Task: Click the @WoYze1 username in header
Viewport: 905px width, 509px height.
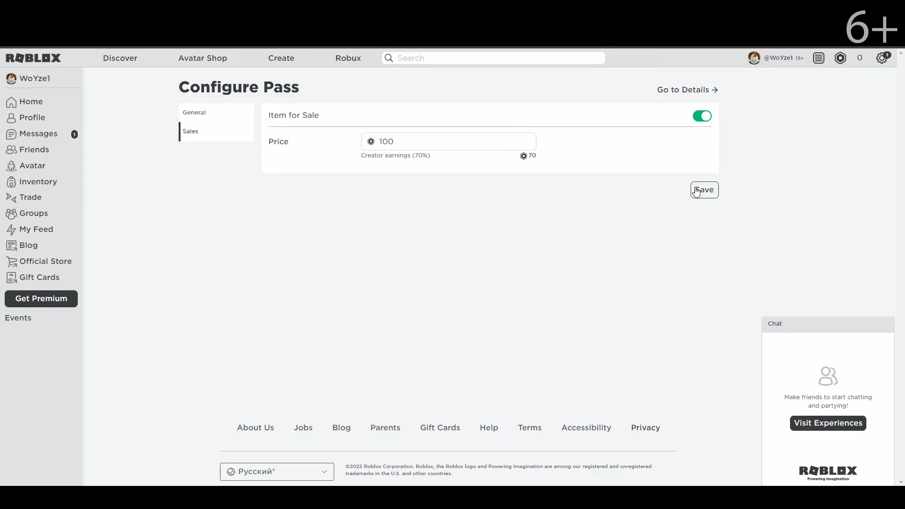Action: coord(778,58)
